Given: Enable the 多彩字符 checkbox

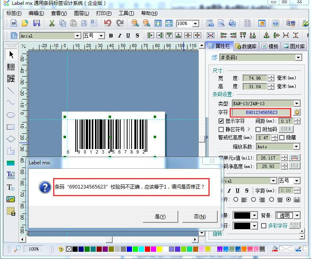Looking at the screenshot, I should (264, 226).
